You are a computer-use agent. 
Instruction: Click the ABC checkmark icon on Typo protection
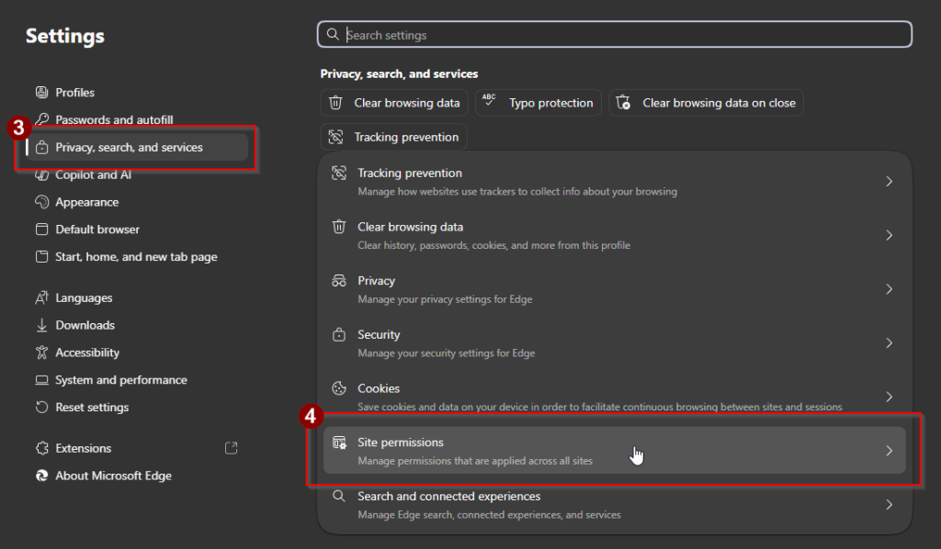click(489, 100)
